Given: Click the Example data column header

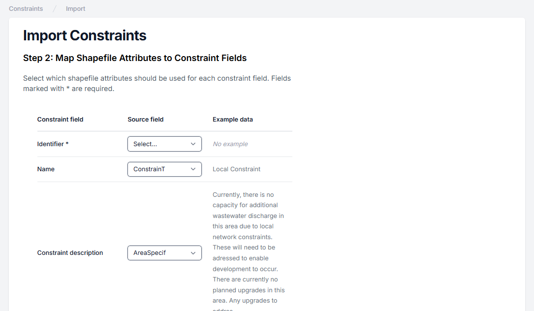Looking at the screenshot, I should (233, 120).
